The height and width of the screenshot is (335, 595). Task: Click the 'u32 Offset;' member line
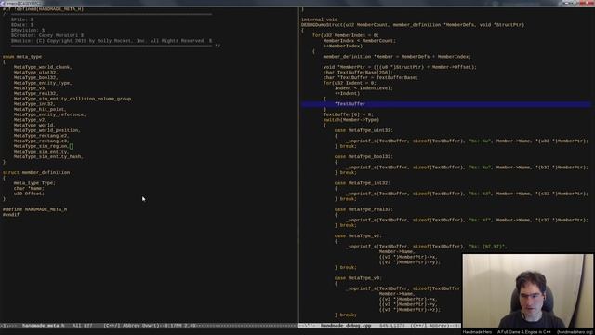click(x=29, y=194)
